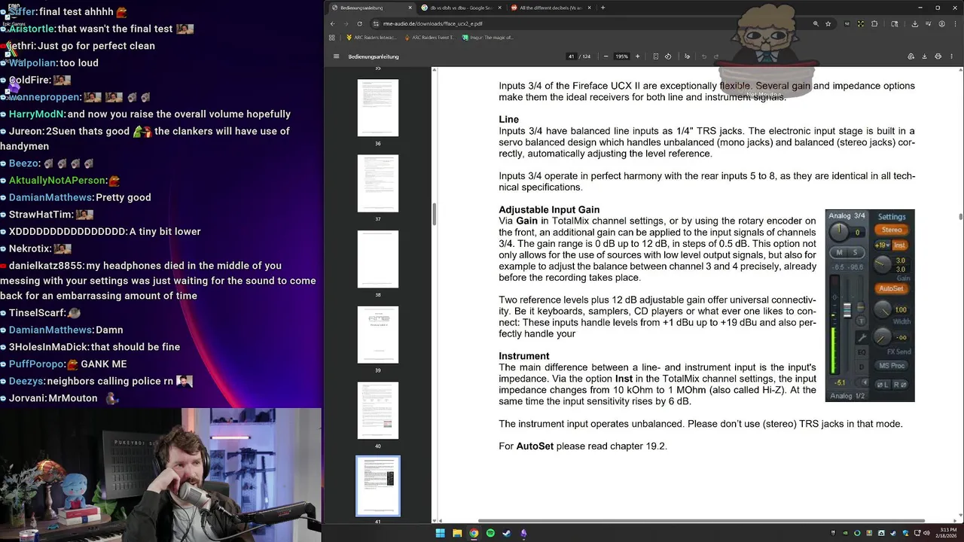Click the chat username danielkatz8855
Screen dimensions: 964x542
point(46,266)
